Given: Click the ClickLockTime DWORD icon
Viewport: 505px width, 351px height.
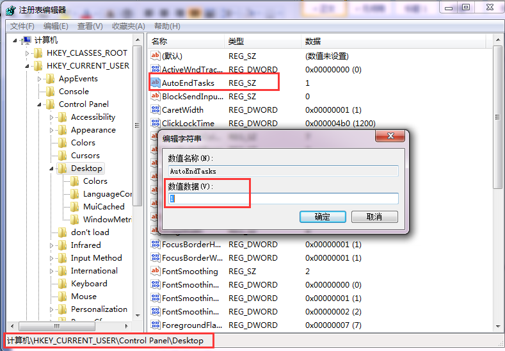Looking at the screenshot, I should point(156,123).
